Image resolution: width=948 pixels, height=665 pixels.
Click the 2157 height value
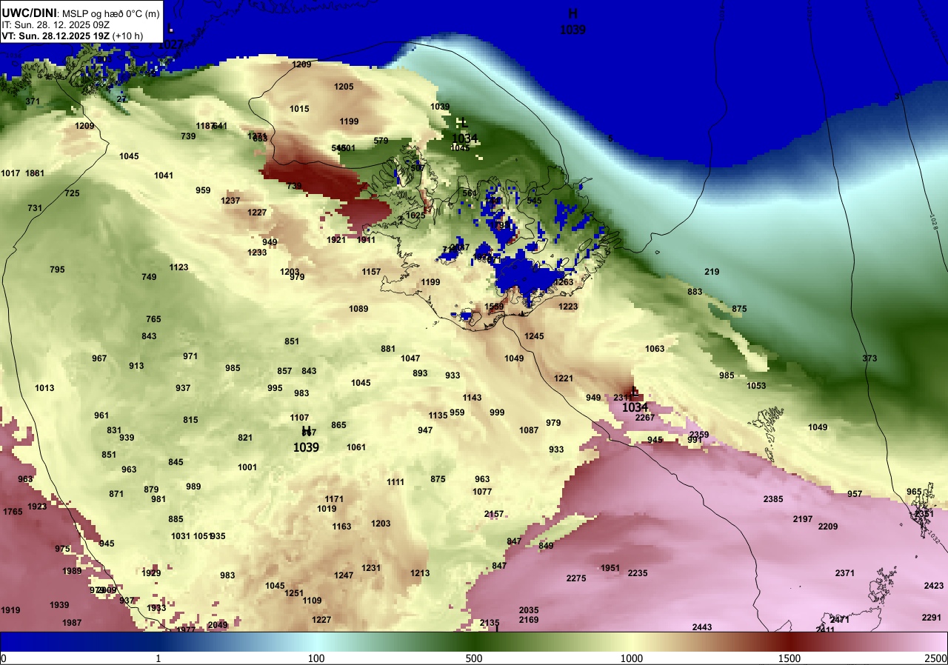click(494, 514)
